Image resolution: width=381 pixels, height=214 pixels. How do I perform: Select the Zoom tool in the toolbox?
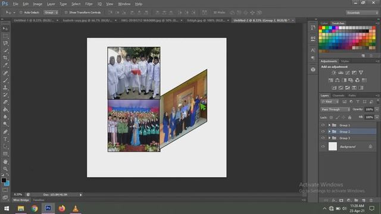[5, 169]
